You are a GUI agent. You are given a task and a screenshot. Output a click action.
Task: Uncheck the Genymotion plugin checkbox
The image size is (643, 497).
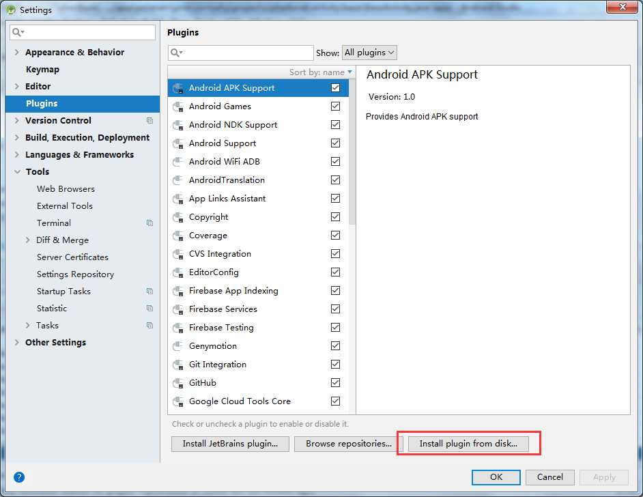(x=335, y=346)
